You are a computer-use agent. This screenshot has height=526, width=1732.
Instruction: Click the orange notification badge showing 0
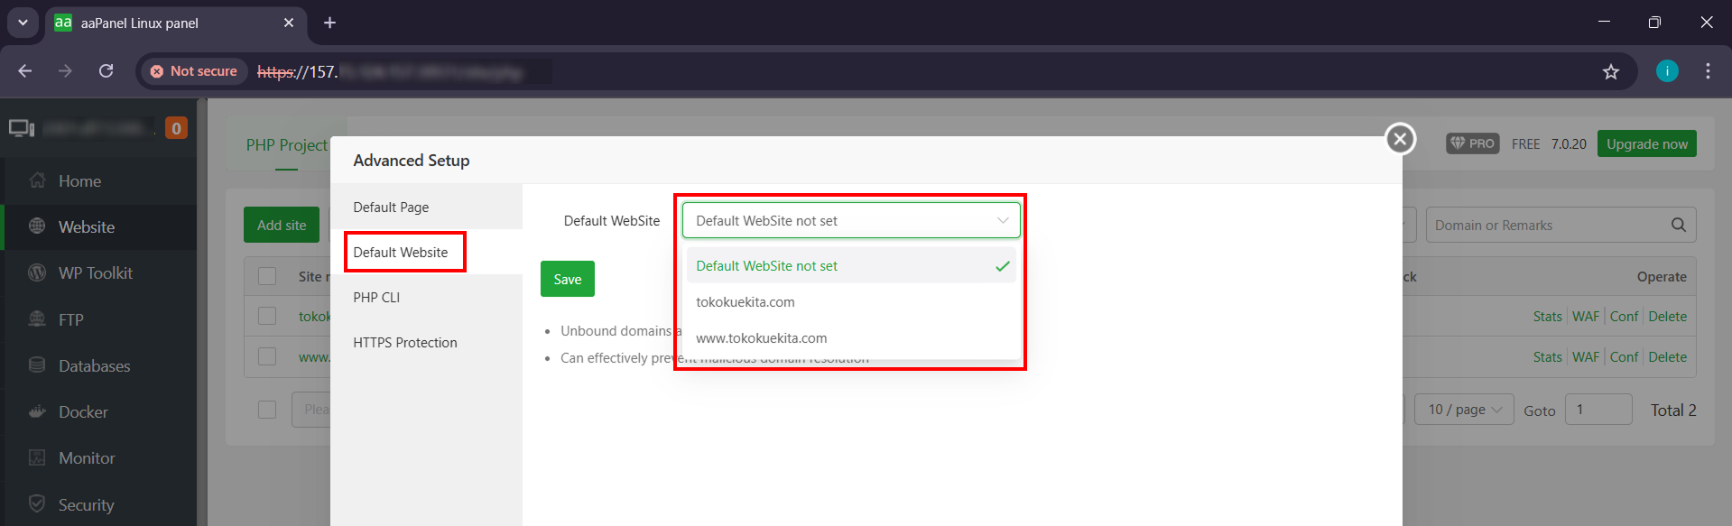[x=176, y=128]
